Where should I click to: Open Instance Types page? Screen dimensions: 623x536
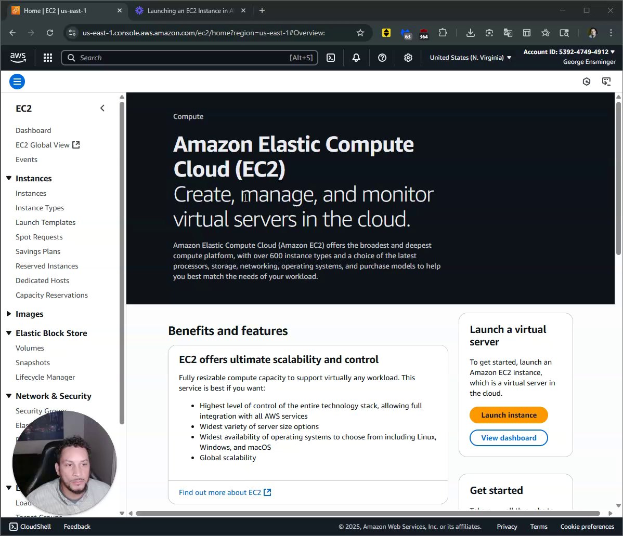pyautogui.click(x=40, y=208)
